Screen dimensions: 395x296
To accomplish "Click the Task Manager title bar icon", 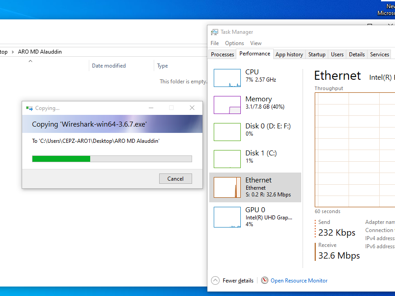I will [x=215, y=32].
